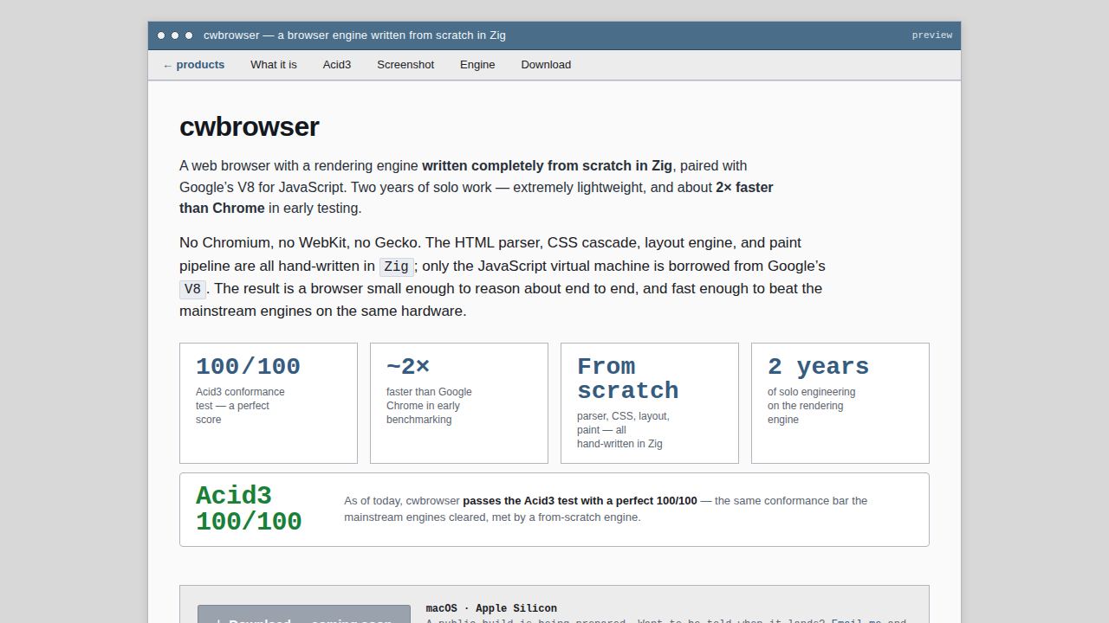
Task: Click bold text 'passes the Acid3 test with a perfect 100/100'
Action: point(580,501)
